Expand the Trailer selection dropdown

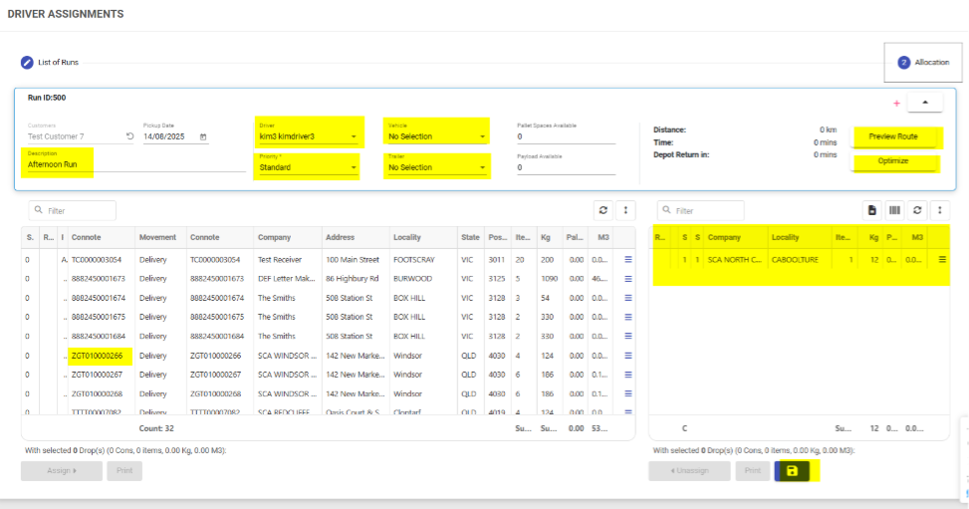483,168
